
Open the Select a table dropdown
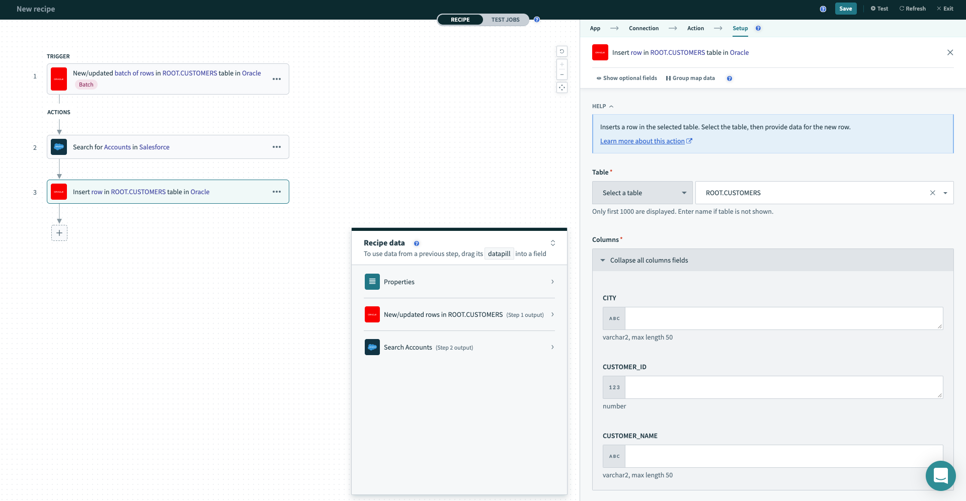point(642,193)
